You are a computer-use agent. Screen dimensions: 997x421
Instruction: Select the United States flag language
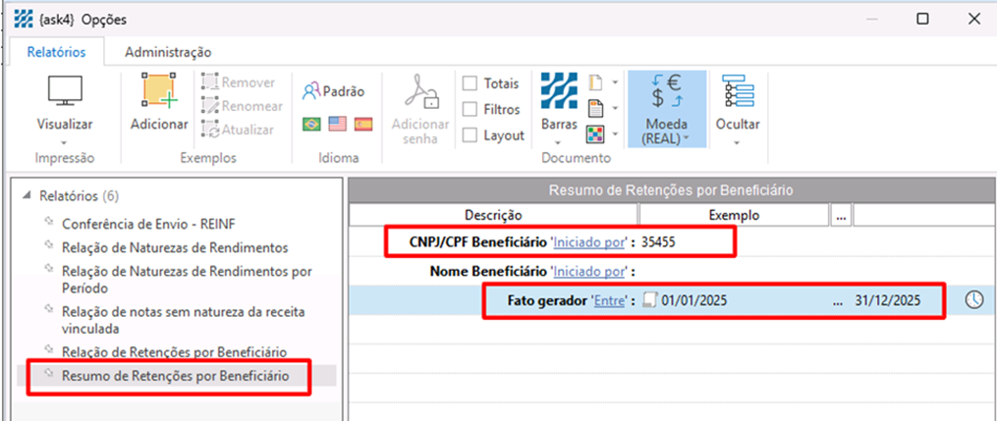point(338,125)
